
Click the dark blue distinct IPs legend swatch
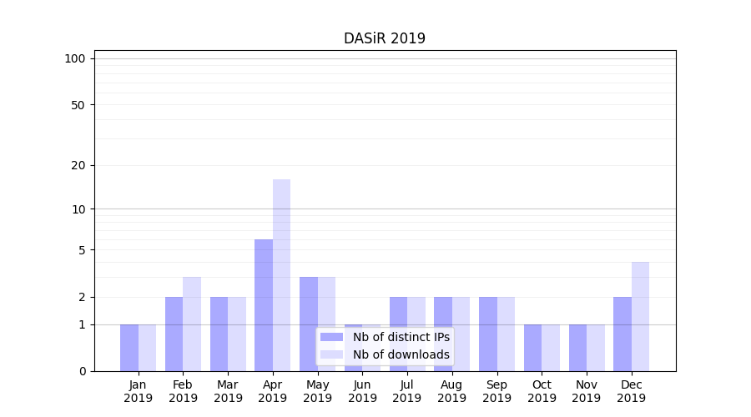click(332, 337)
